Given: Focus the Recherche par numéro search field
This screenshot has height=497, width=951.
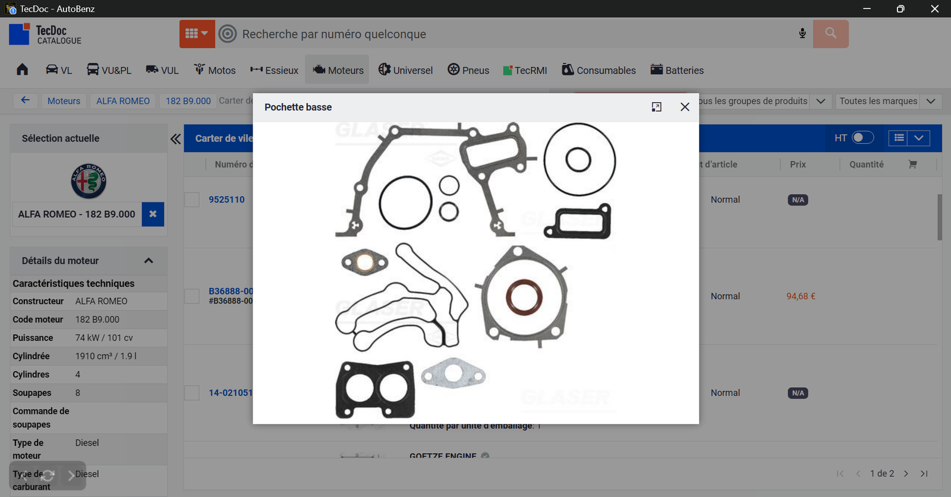Looking at the screenshot, I should coord(516,34).
